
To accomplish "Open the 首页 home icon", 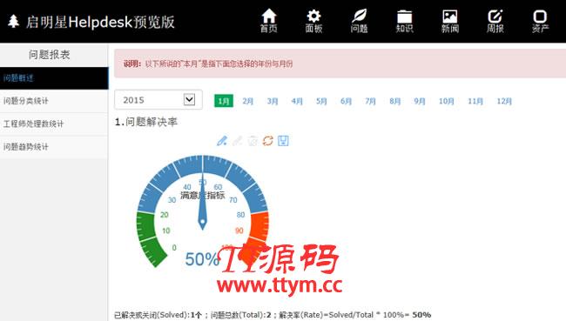I will (269, 21).
